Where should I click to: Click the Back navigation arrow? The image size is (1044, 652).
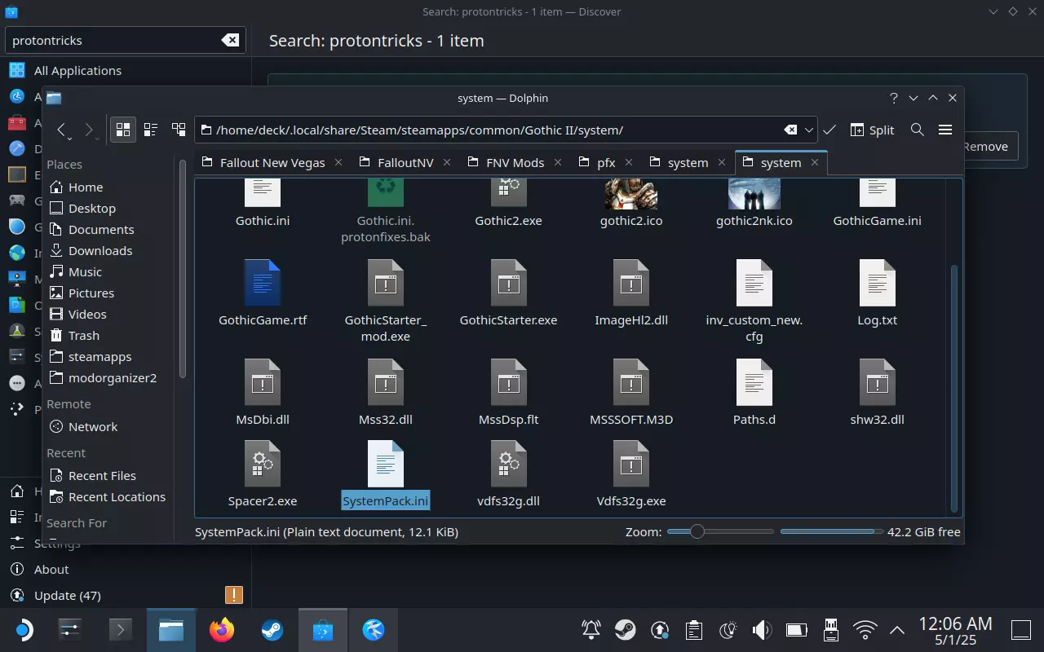62,130
